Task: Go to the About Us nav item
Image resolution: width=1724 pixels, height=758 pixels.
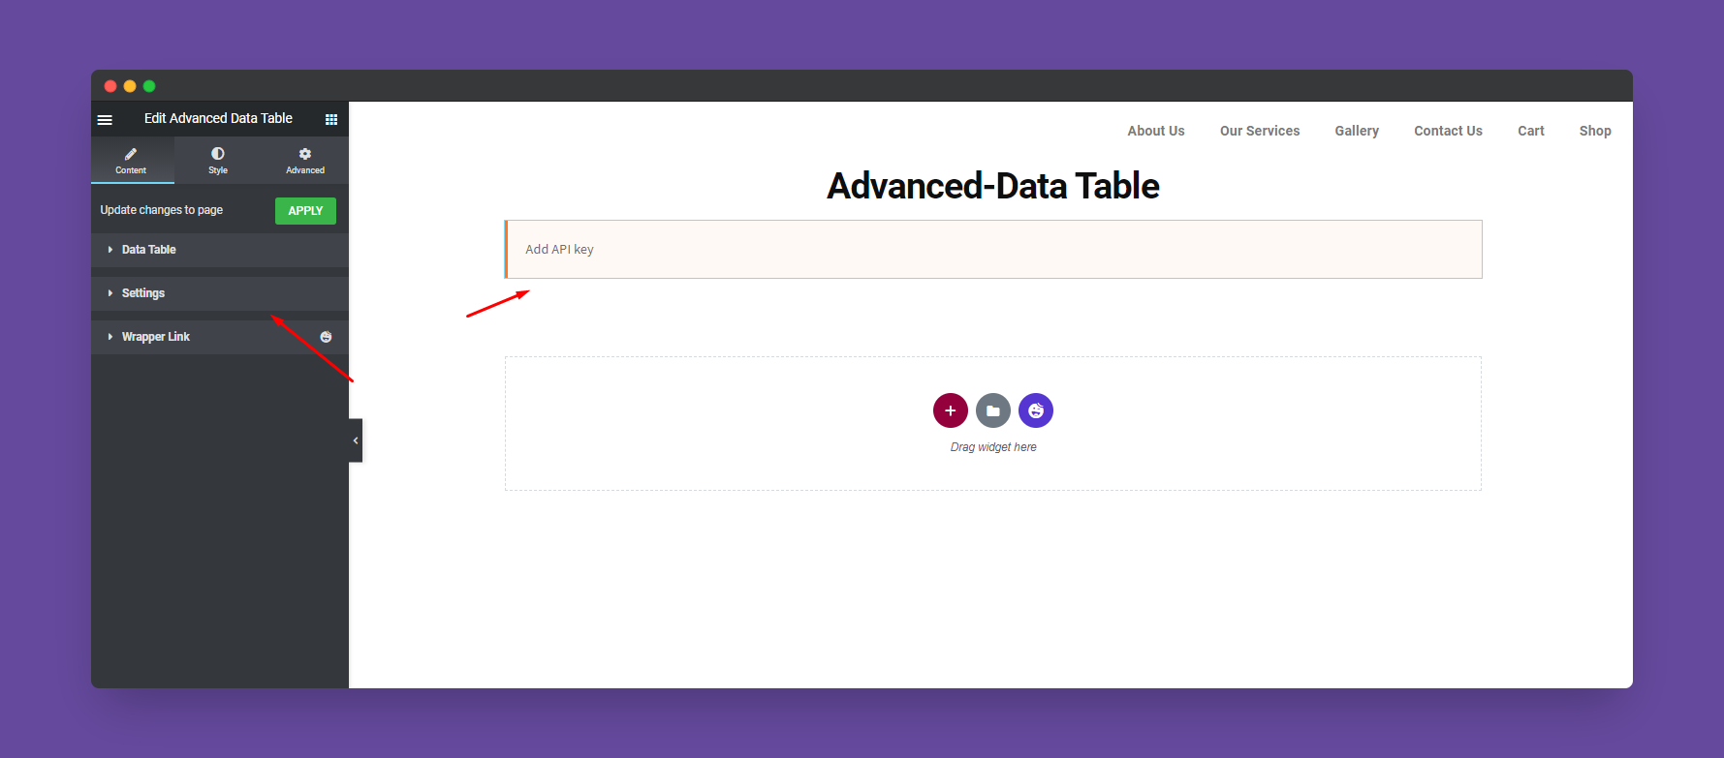Action: (1155, 131)
